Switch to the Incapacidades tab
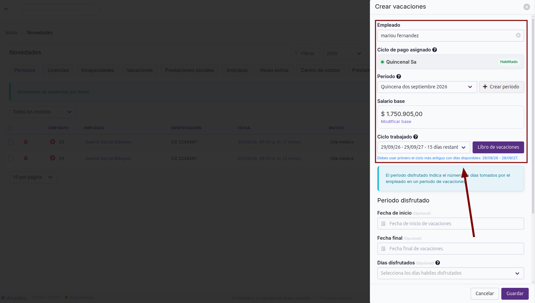Viewport: 535px width, 303px height. click(x=98, y=70)
